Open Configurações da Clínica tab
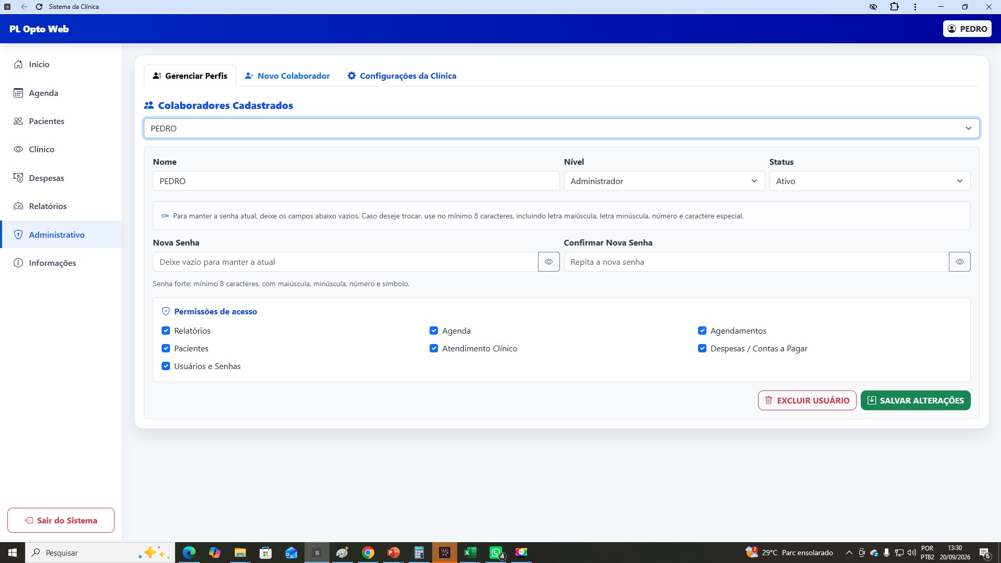Viewport: 1001px width, 563px height. tap(402, 76)
